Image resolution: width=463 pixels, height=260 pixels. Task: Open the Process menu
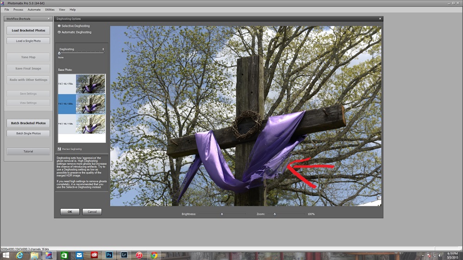tap(18, 9)
